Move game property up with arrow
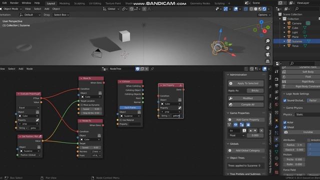This screenshot has height=180, width=320. pos(250,130)
